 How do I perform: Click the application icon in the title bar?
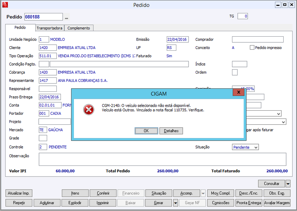(x=5, y=4)
